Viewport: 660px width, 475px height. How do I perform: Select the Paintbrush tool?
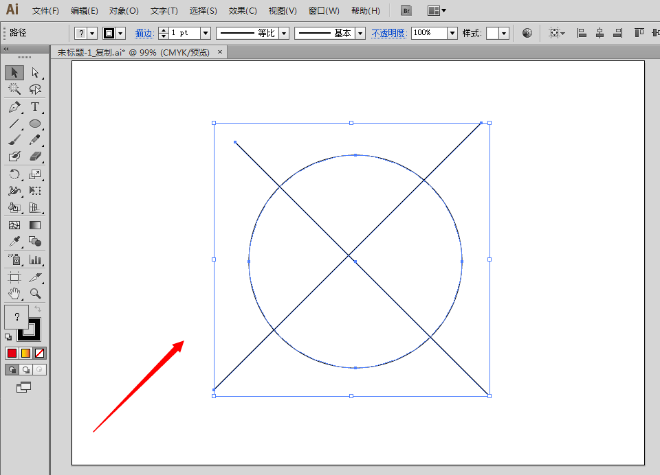pyautogui.click(x=14, y=139)
